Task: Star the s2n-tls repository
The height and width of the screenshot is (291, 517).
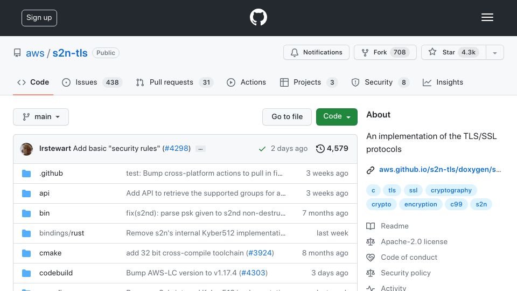Action: [x=453, y=52]
